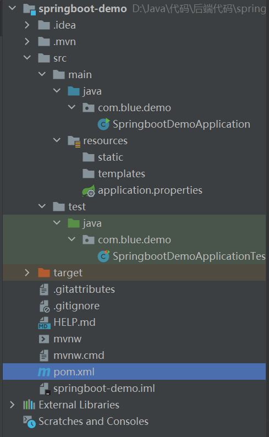269x437 pixels.
Task: Collapse the springboot-demo project root
Action: [x=12, y=8]
